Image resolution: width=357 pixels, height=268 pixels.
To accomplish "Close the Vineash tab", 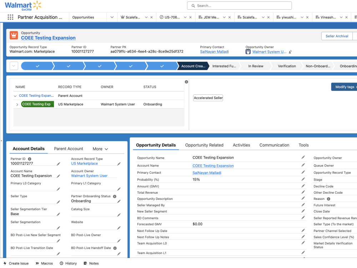I will (x=346, y=17).
